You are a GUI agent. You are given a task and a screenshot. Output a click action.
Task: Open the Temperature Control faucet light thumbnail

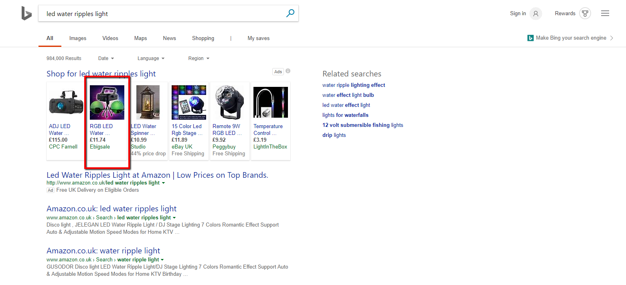[271, 102]
